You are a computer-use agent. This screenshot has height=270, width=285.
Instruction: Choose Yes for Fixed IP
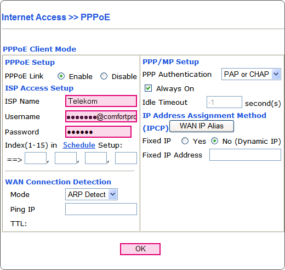click(x=185, y=141)
